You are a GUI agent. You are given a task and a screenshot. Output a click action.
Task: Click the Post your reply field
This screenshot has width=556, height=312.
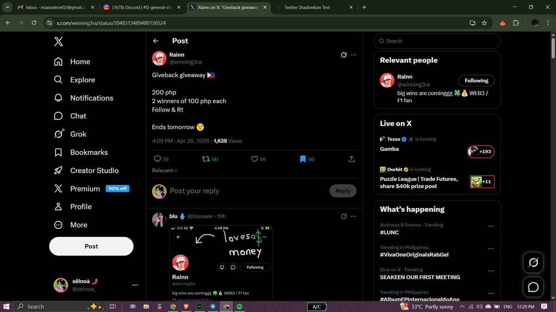pyautogui.click(x=247, y=191)
